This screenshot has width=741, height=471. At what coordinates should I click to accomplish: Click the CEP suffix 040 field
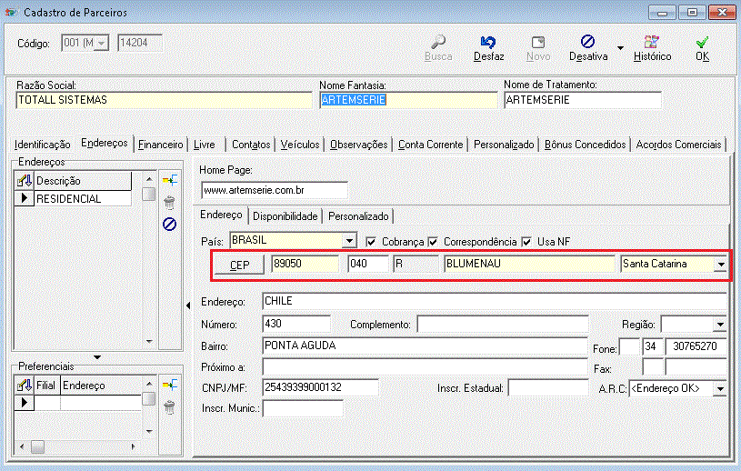tap(367, 264)
